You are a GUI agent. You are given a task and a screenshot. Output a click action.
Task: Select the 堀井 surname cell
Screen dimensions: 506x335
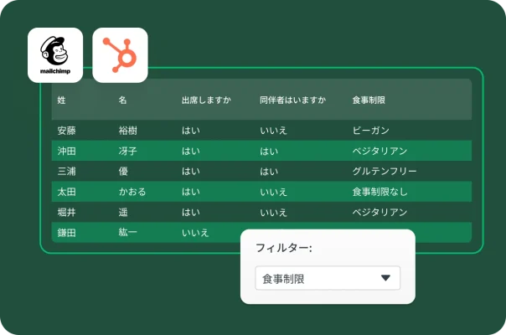click(x=66, y=212)
